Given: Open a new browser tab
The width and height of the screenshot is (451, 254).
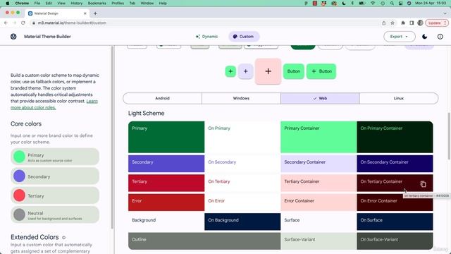Looking at the screenshot, I should click(x=95, y=13).
